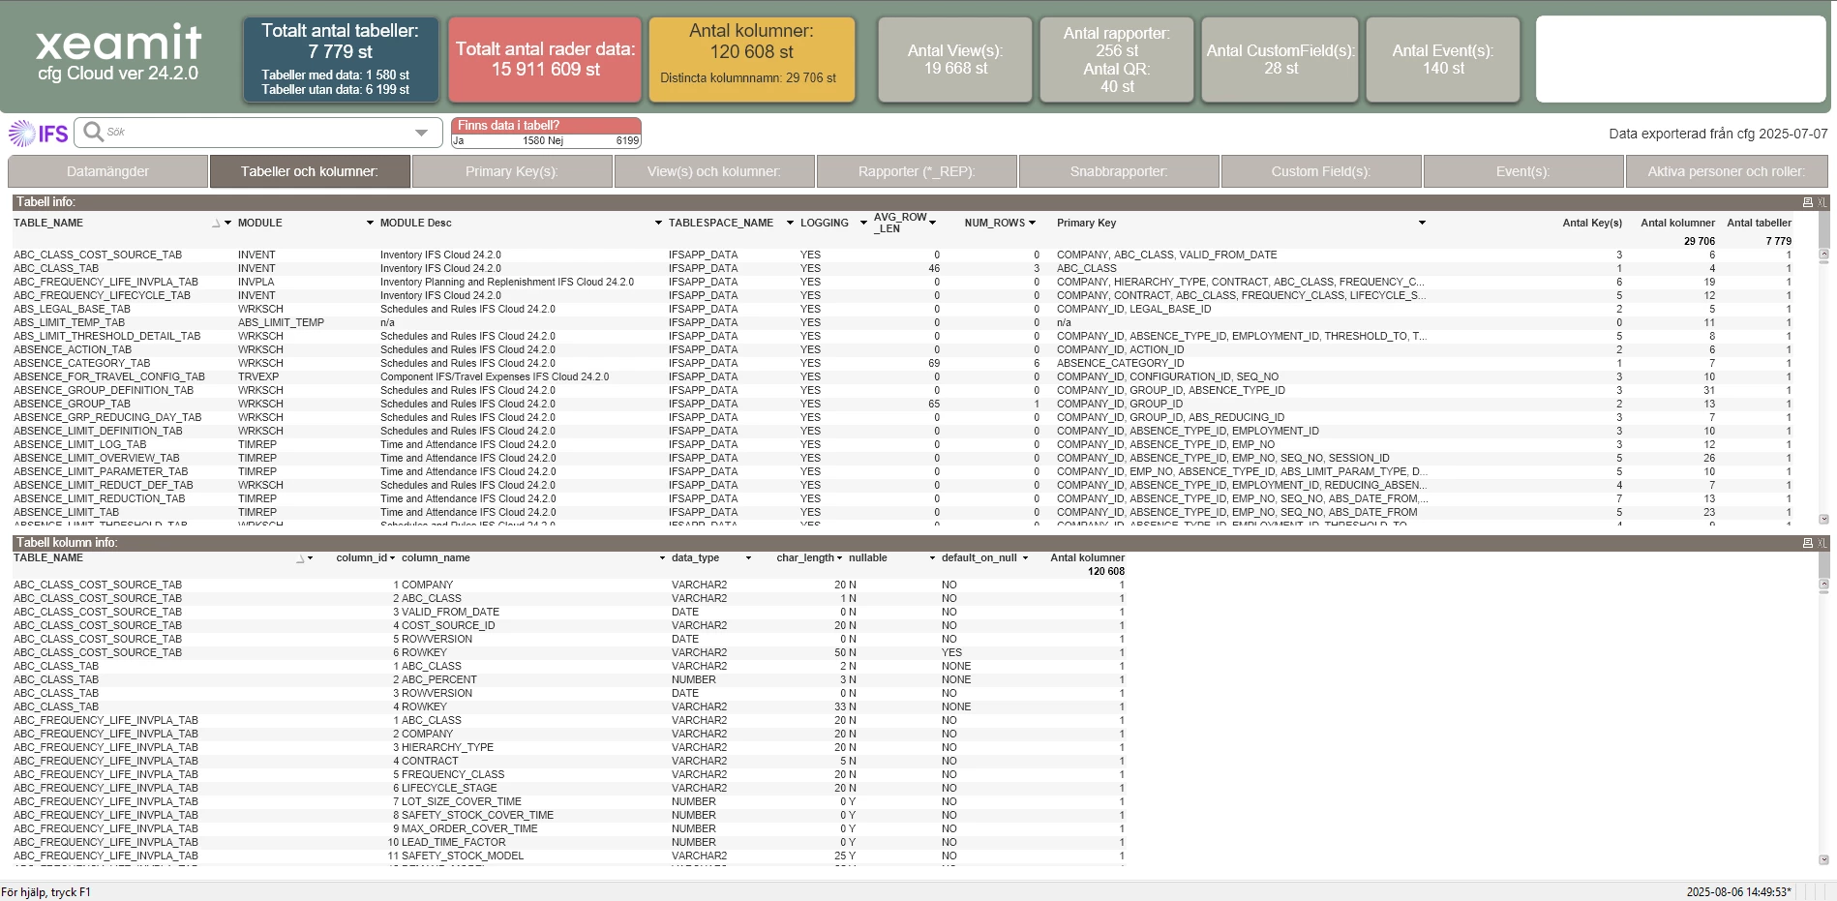This screenshot has height=901, width=1837.
Task: Select ABSENCE_CATEGORY_TAB in Tabell info
Action: tap(81, 363)
